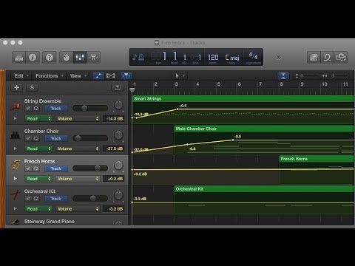Add a new track with plus button
The image size is (355, 266).
point(17,87)
